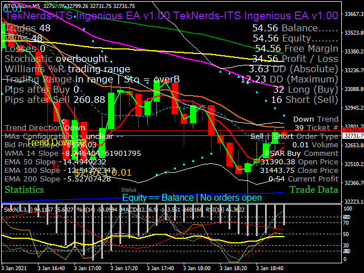Click the 31443.75 Close Price row
Image resolution: width=364 pixels, height=273 pixels.
point(299,171)
